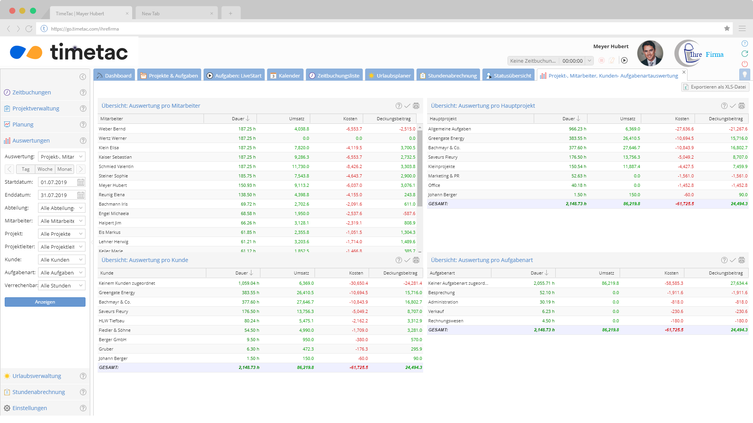Click the red logout power icon

click(x=744, y=64)
